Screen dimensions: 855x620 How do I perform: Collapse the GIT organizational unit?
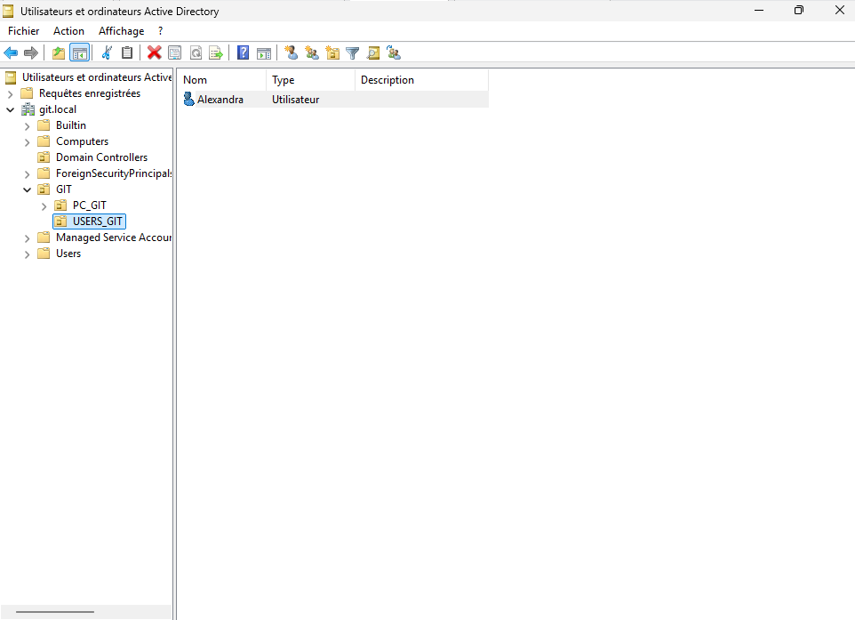[x=27, y=190]
